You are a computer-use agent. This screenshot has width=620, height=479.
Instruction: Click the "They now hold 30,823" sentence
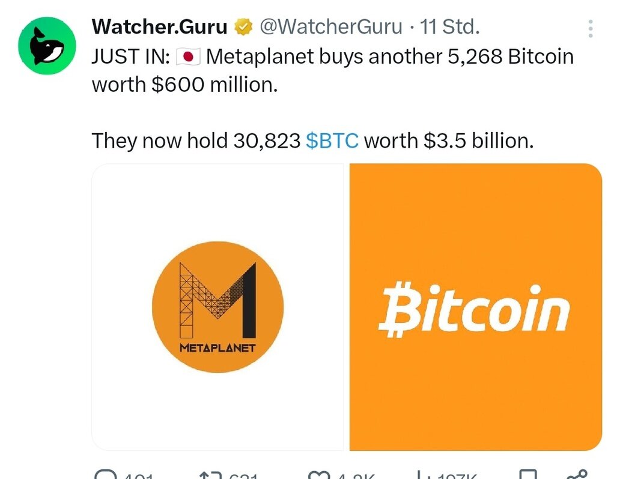click(196, 140)
